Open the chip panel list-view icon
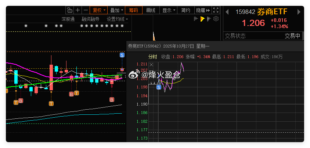This screenshot has width=310, height=148. click(x=196, y=19)
